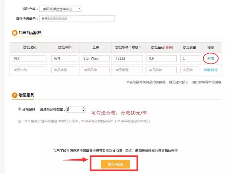The image size is (226, 173).
Task: Edit the product name field containing 积木
Action: pyautogui.click(x=29, y=59)
